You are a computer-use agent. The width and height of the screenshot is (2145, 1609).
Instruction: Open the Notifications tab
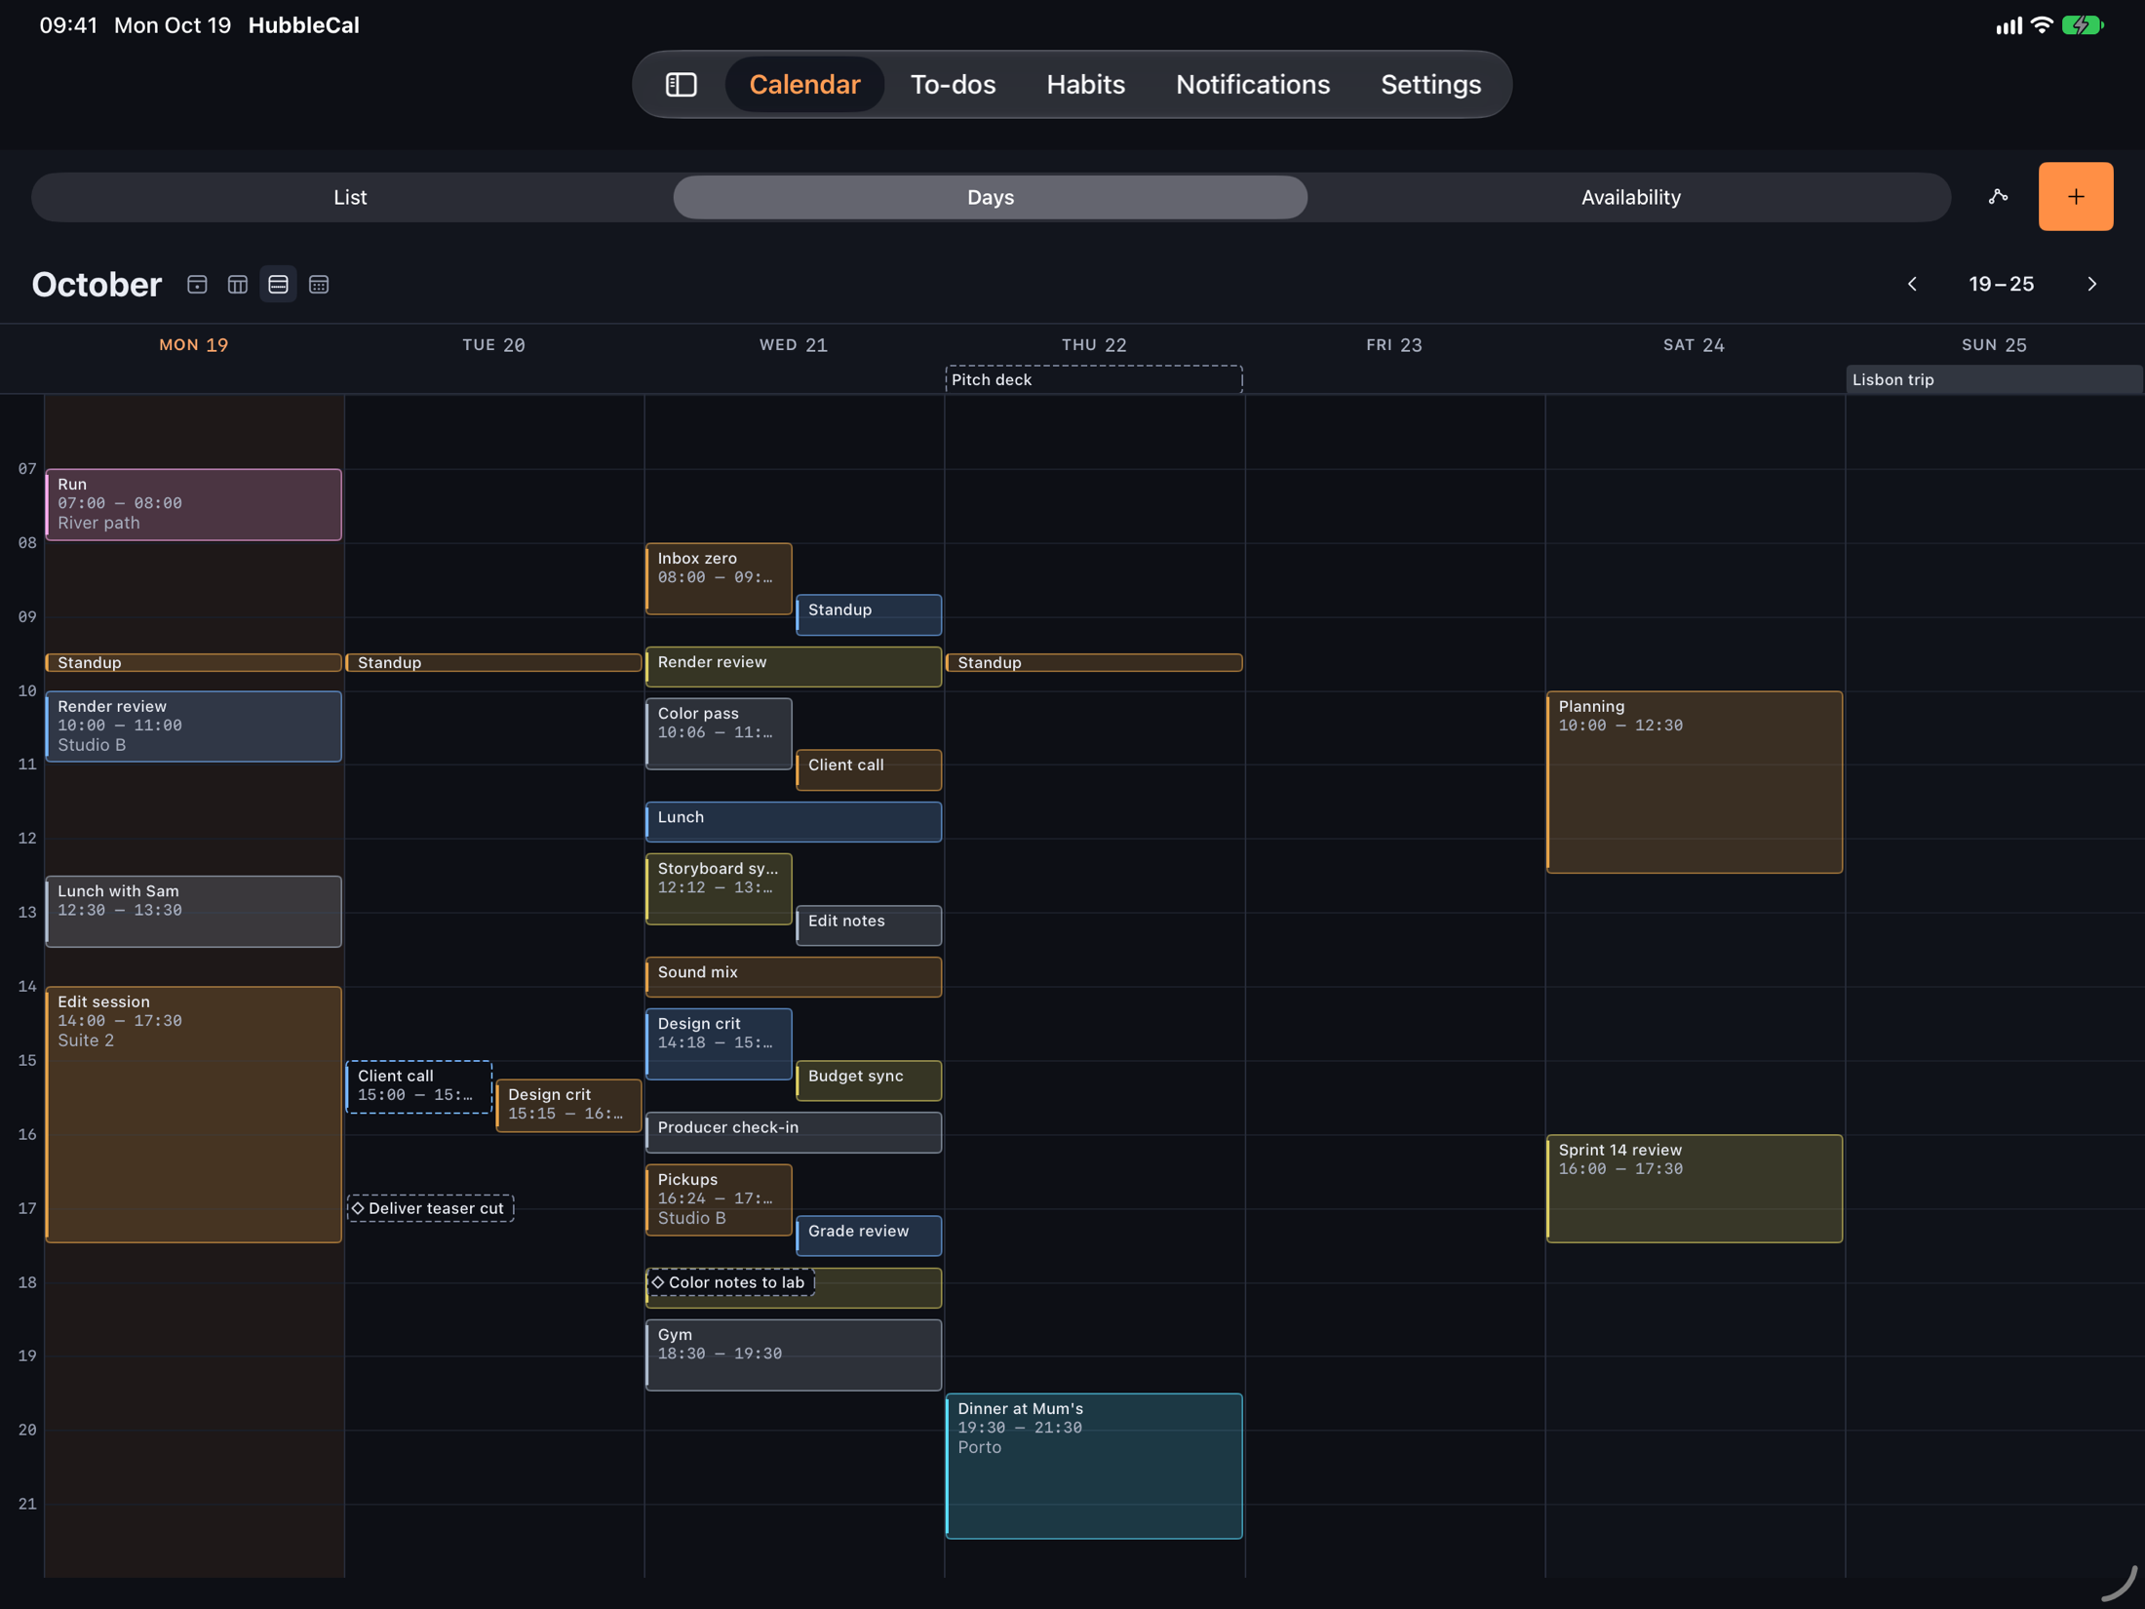pyautogui.click(x=1252, y=85)
